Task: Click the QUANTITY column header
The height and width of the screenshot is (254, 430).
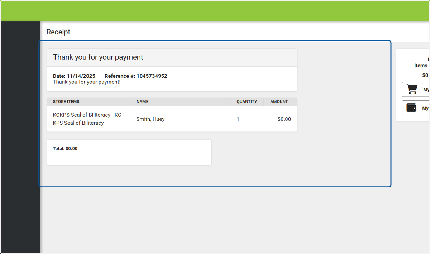Action: (x=247, y=102)
